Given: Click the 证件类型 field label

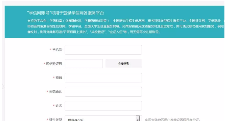Looking at the screenshot, I should click(x=56, y=119).
